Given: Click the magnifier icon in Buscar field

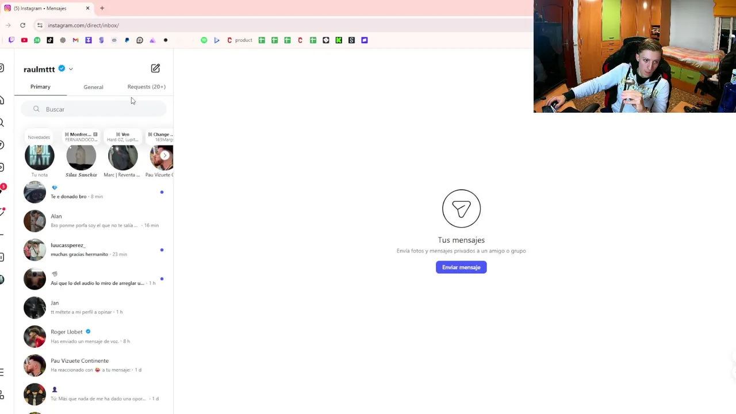Looking at the screenshot, I should 36,109.
